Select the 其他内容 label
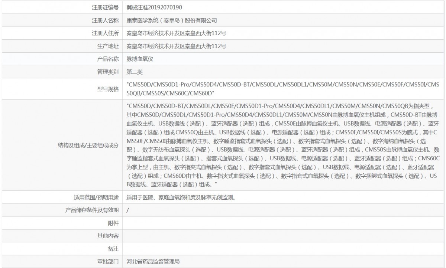446x268 pixels. (108, 236)
